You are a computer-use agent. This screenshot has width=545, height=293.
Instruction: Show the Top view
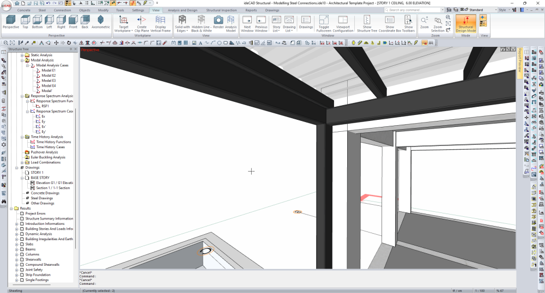click(25, 21)
